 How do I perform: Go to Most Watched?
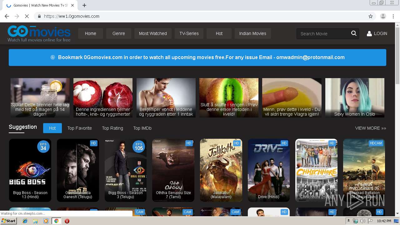click(153, 33)
